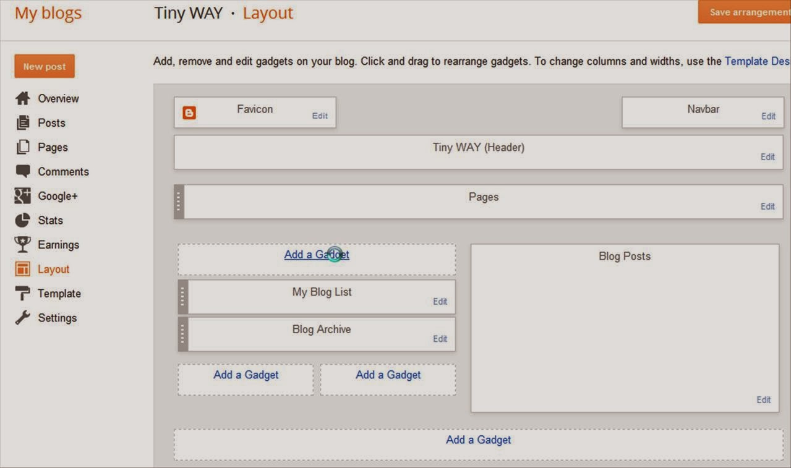Open Comments via the speech bubble icon
Image resolution: width=791 pixels, height=468 pixels.
click(x=22, y=171)
